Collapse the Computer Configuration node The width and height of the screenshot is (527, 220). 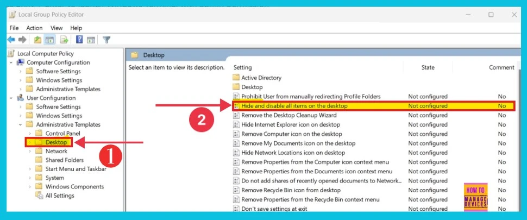[11, 62]
